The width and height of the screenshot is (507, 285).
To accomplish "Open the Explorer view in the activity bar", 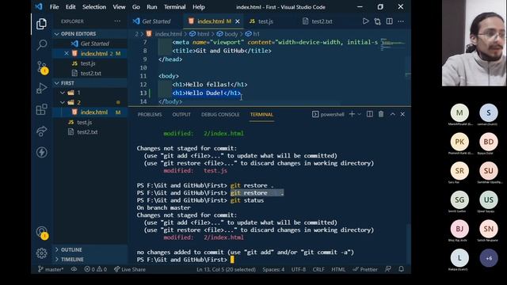I will point(41,24).
